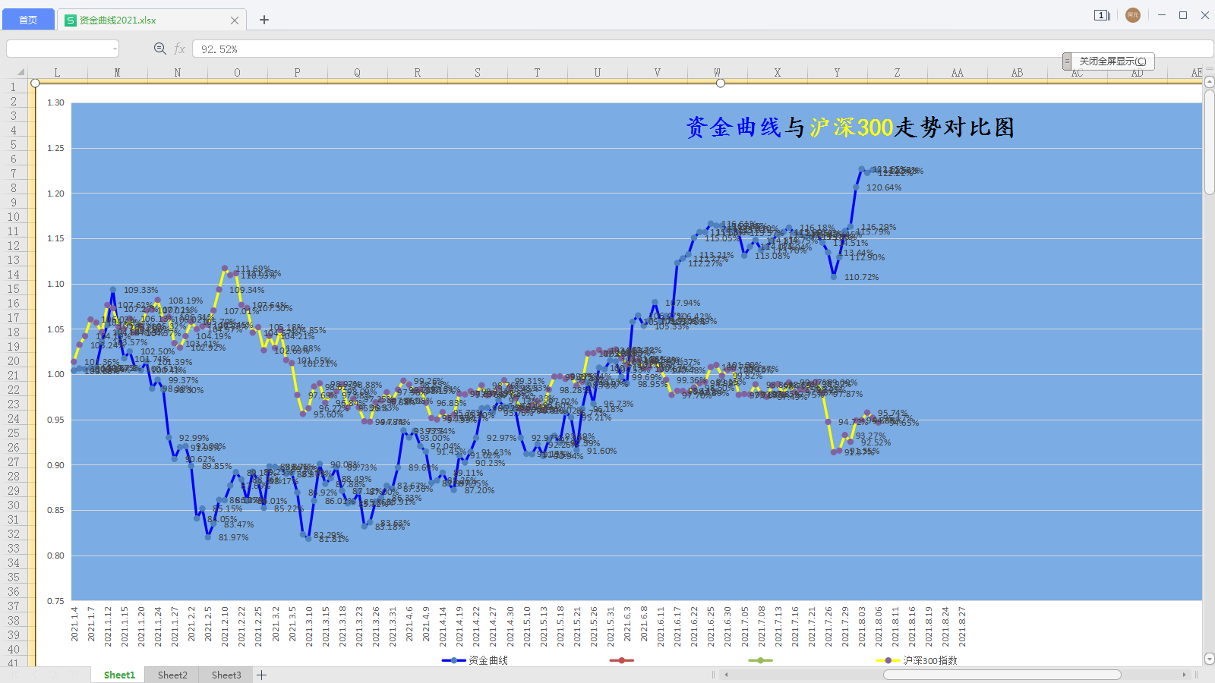1215x683 pixels.
Task: Go to 首页 home tab
Action: (x=28, y=20)
